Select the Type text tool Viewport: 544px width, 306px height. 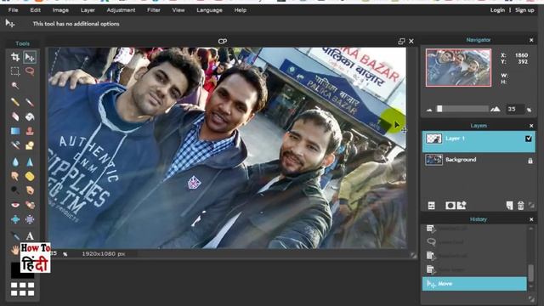30,236
